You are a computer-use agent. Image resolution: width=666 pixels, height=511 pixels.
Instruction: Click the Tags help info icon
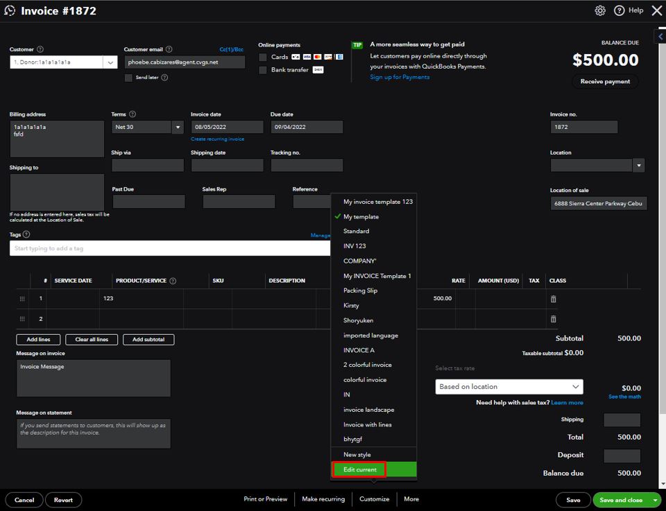(x=26, y=235)
